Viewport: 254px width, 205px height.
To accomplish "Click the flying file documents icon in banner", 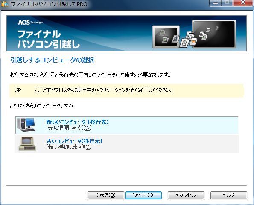I will pyautogui.click(x=188, y=40).
